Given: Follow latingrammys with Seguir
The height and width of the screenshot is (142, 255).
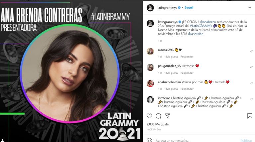Looking at the screenshot, I should coord(189,8).
